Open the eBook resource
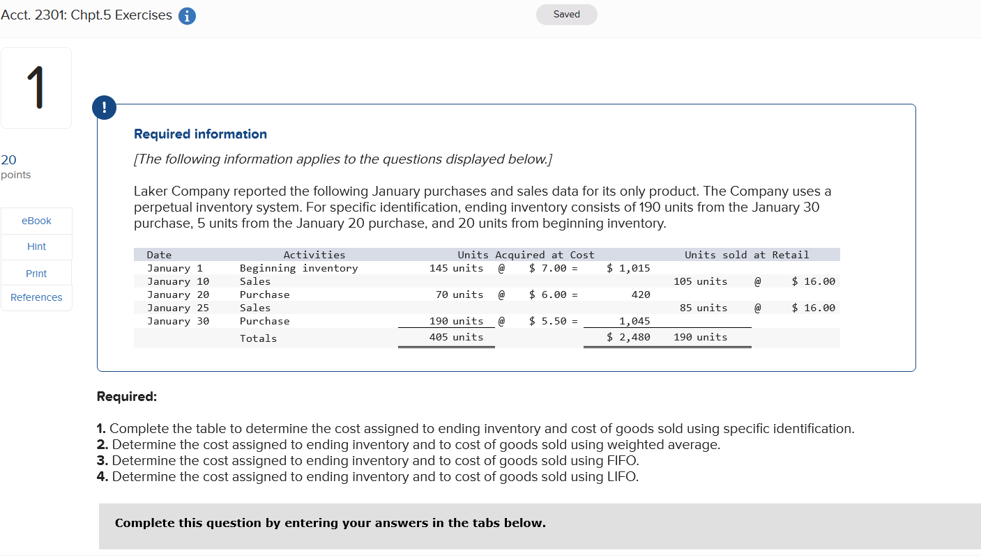This screenshot has width=981, height=557. click(36, 220)
